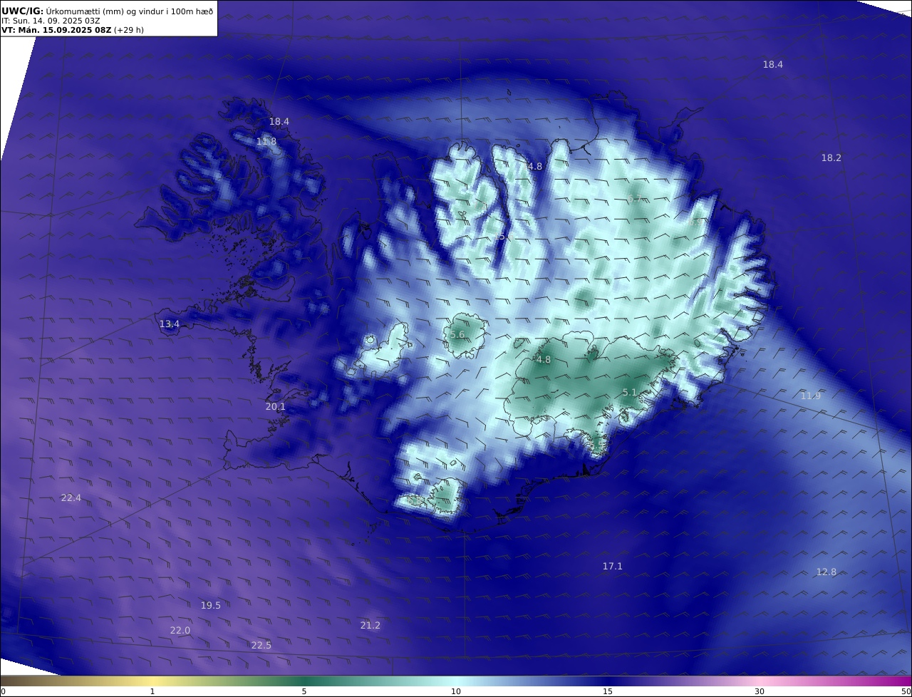Screen dimensions: 912x697
Task: Click the colorbar tick label 5
Action: pos(304,691)
